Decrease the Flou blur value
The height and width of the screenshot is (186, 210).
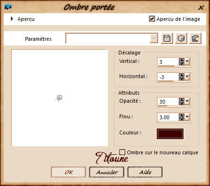[182, 119]
